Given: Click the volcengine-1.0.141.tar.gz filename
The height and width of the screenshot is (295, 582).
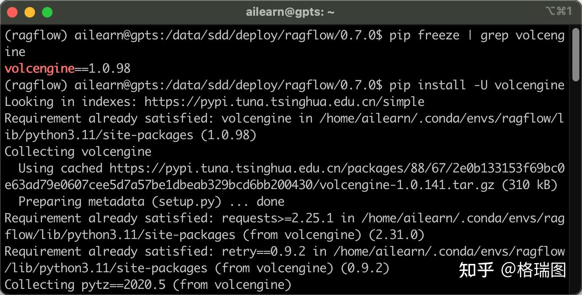Looking at the screenshot, I should (407, 185).
